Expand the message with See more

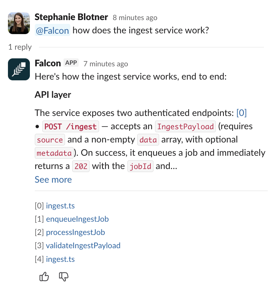53,179
